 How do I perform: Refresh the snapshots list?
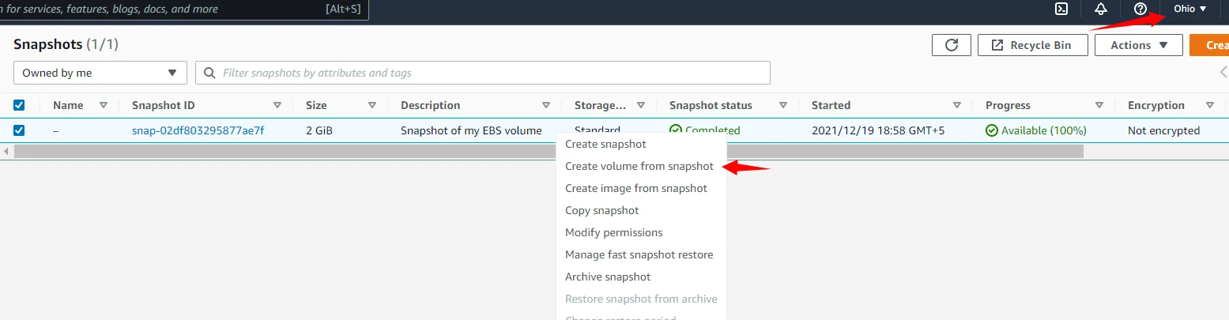tap(951, 45)
